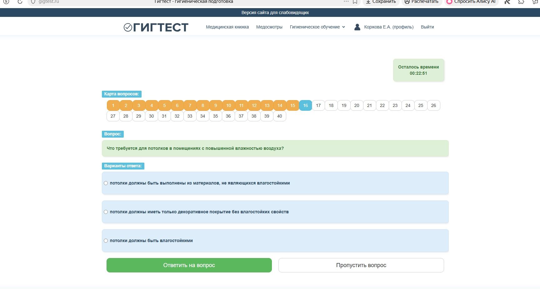Reload the page with the browser refresh icon
540x304 pixels.
click(x=20, y=2)
